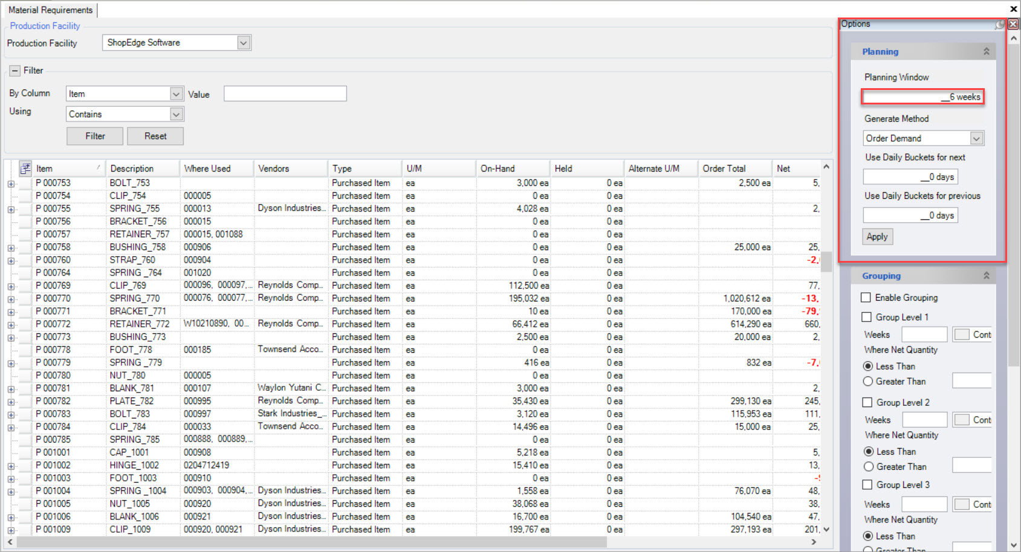1021x552 pixels.
Task: Select Less Than for Group Level 2
Action: coord(869,451)
